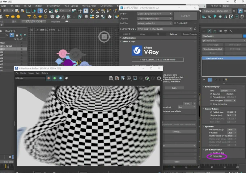
Task: Open the Display panel icon
Action: click(x=226, y=31)
